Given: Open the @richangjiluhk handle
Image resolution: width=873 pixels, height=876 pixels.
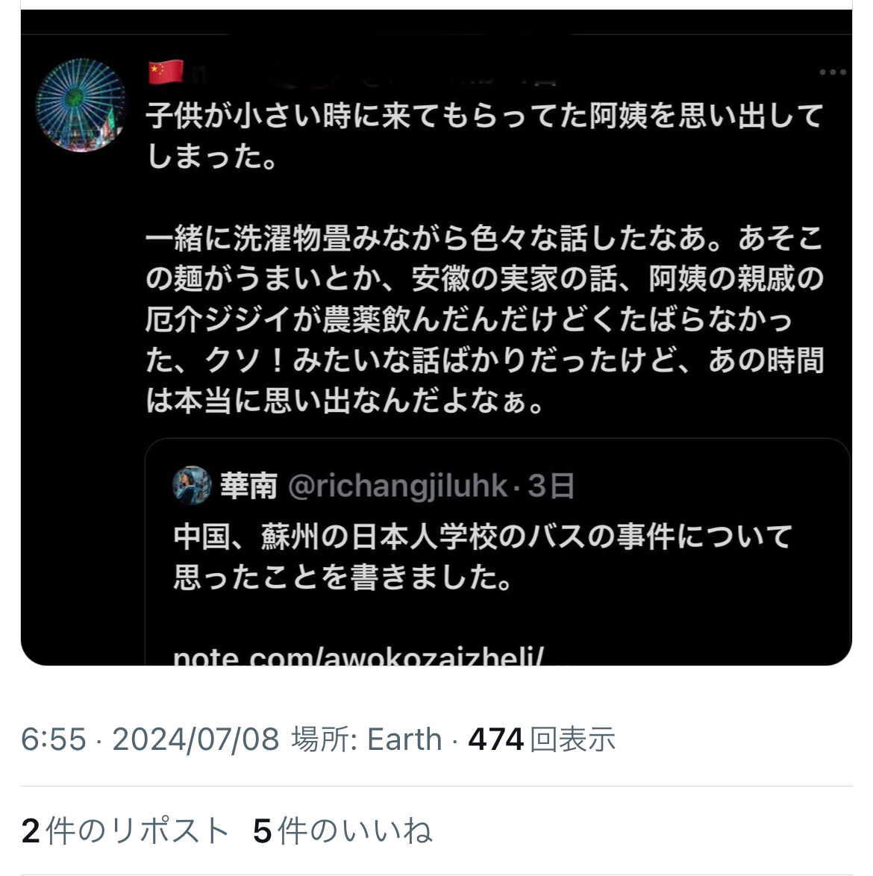Looking at the screenshot, I should point(397,486).
